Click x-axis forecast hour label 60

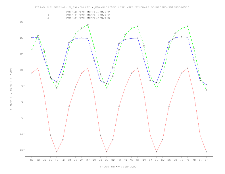[x=157, y=160]
